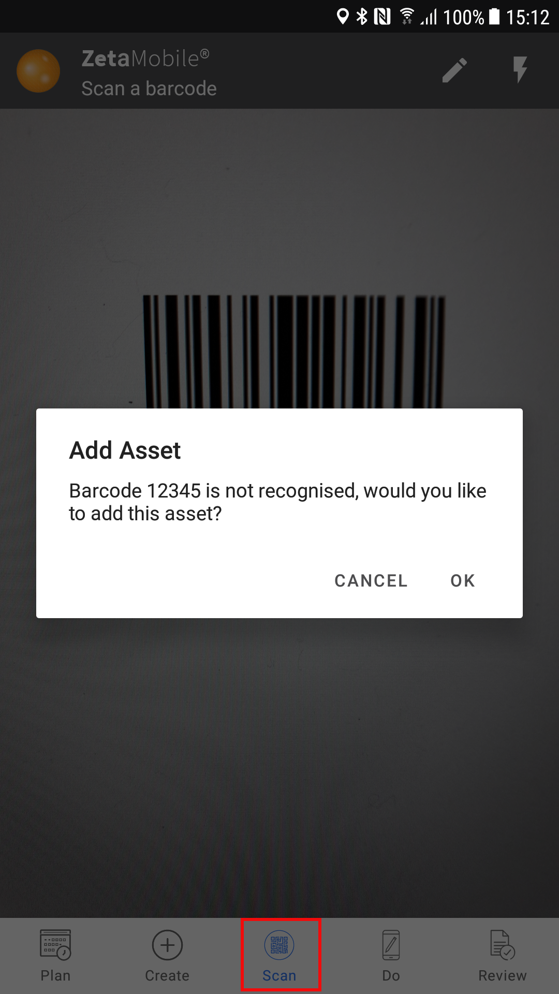
Task: Tap the Create plus circle icon
Action: click(167, 945)
